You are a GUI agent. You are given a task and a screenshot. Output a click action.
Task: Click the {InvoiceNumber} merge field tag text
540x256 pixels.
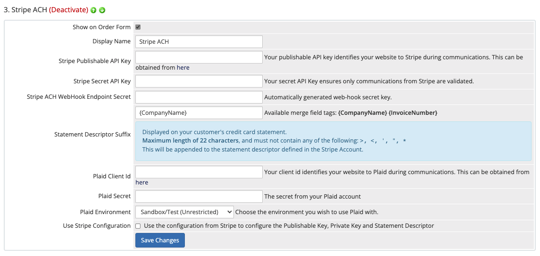coord(413,113)
